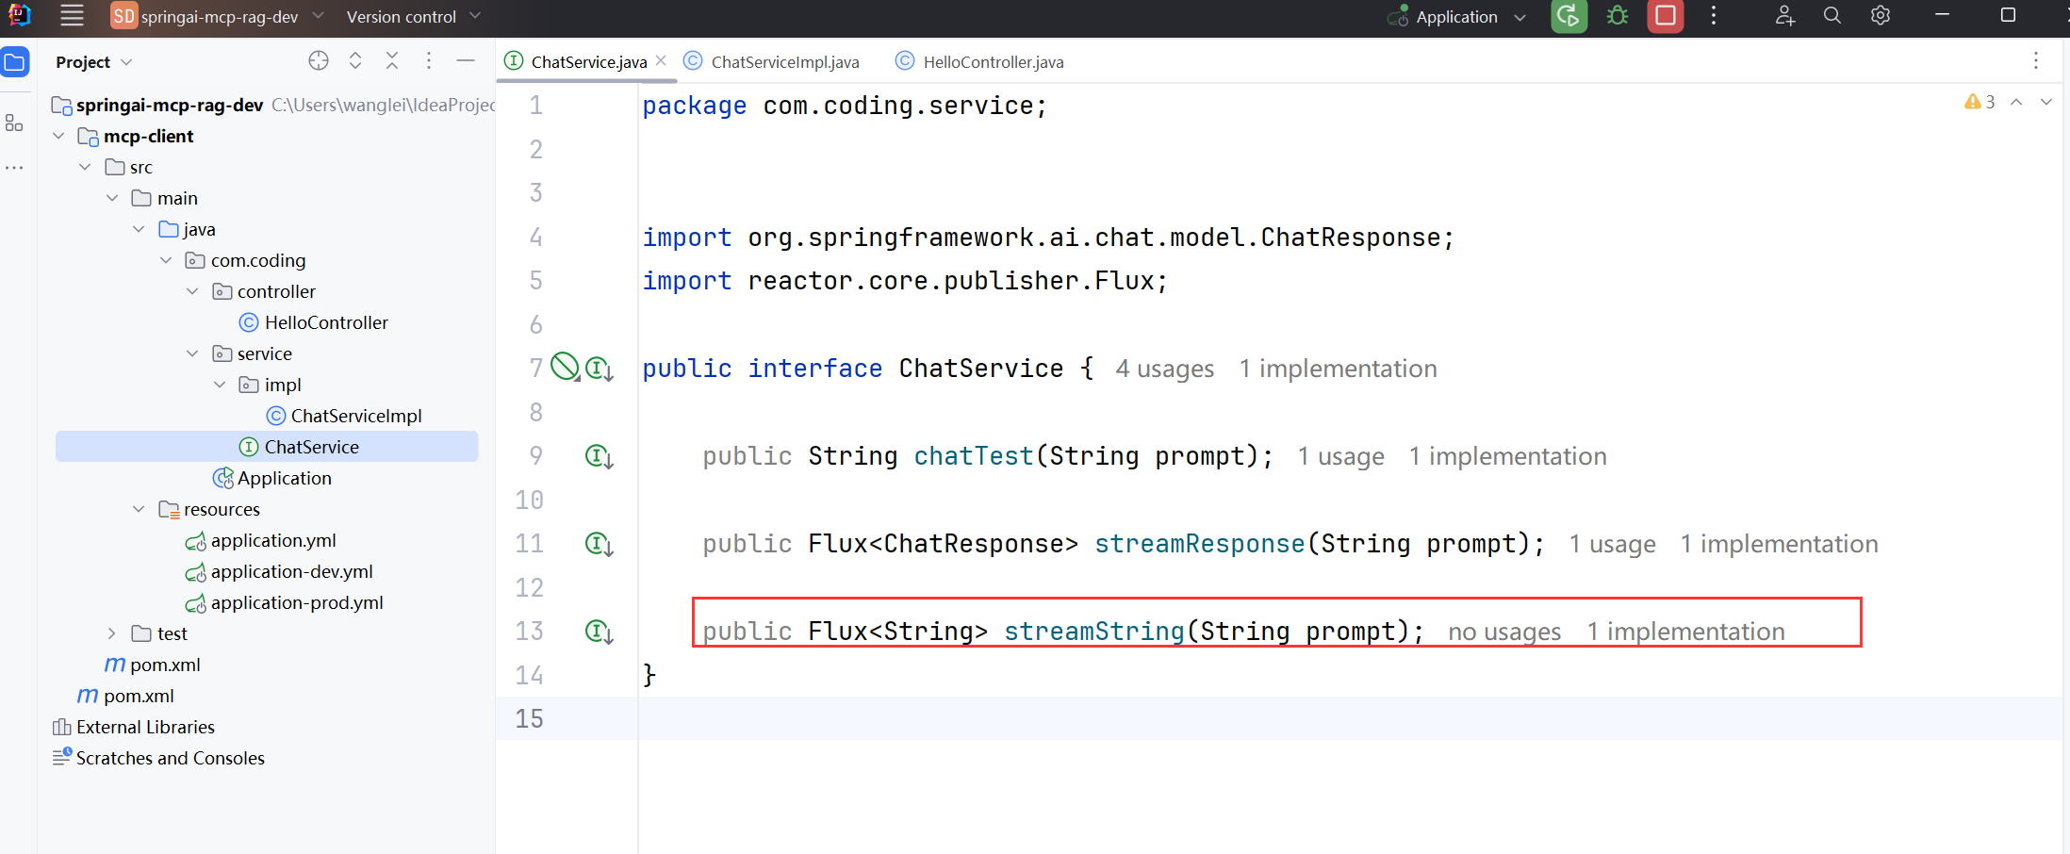Collapse the mcp-client module node
2070x854 pixels.
click(x=59, y=136)
